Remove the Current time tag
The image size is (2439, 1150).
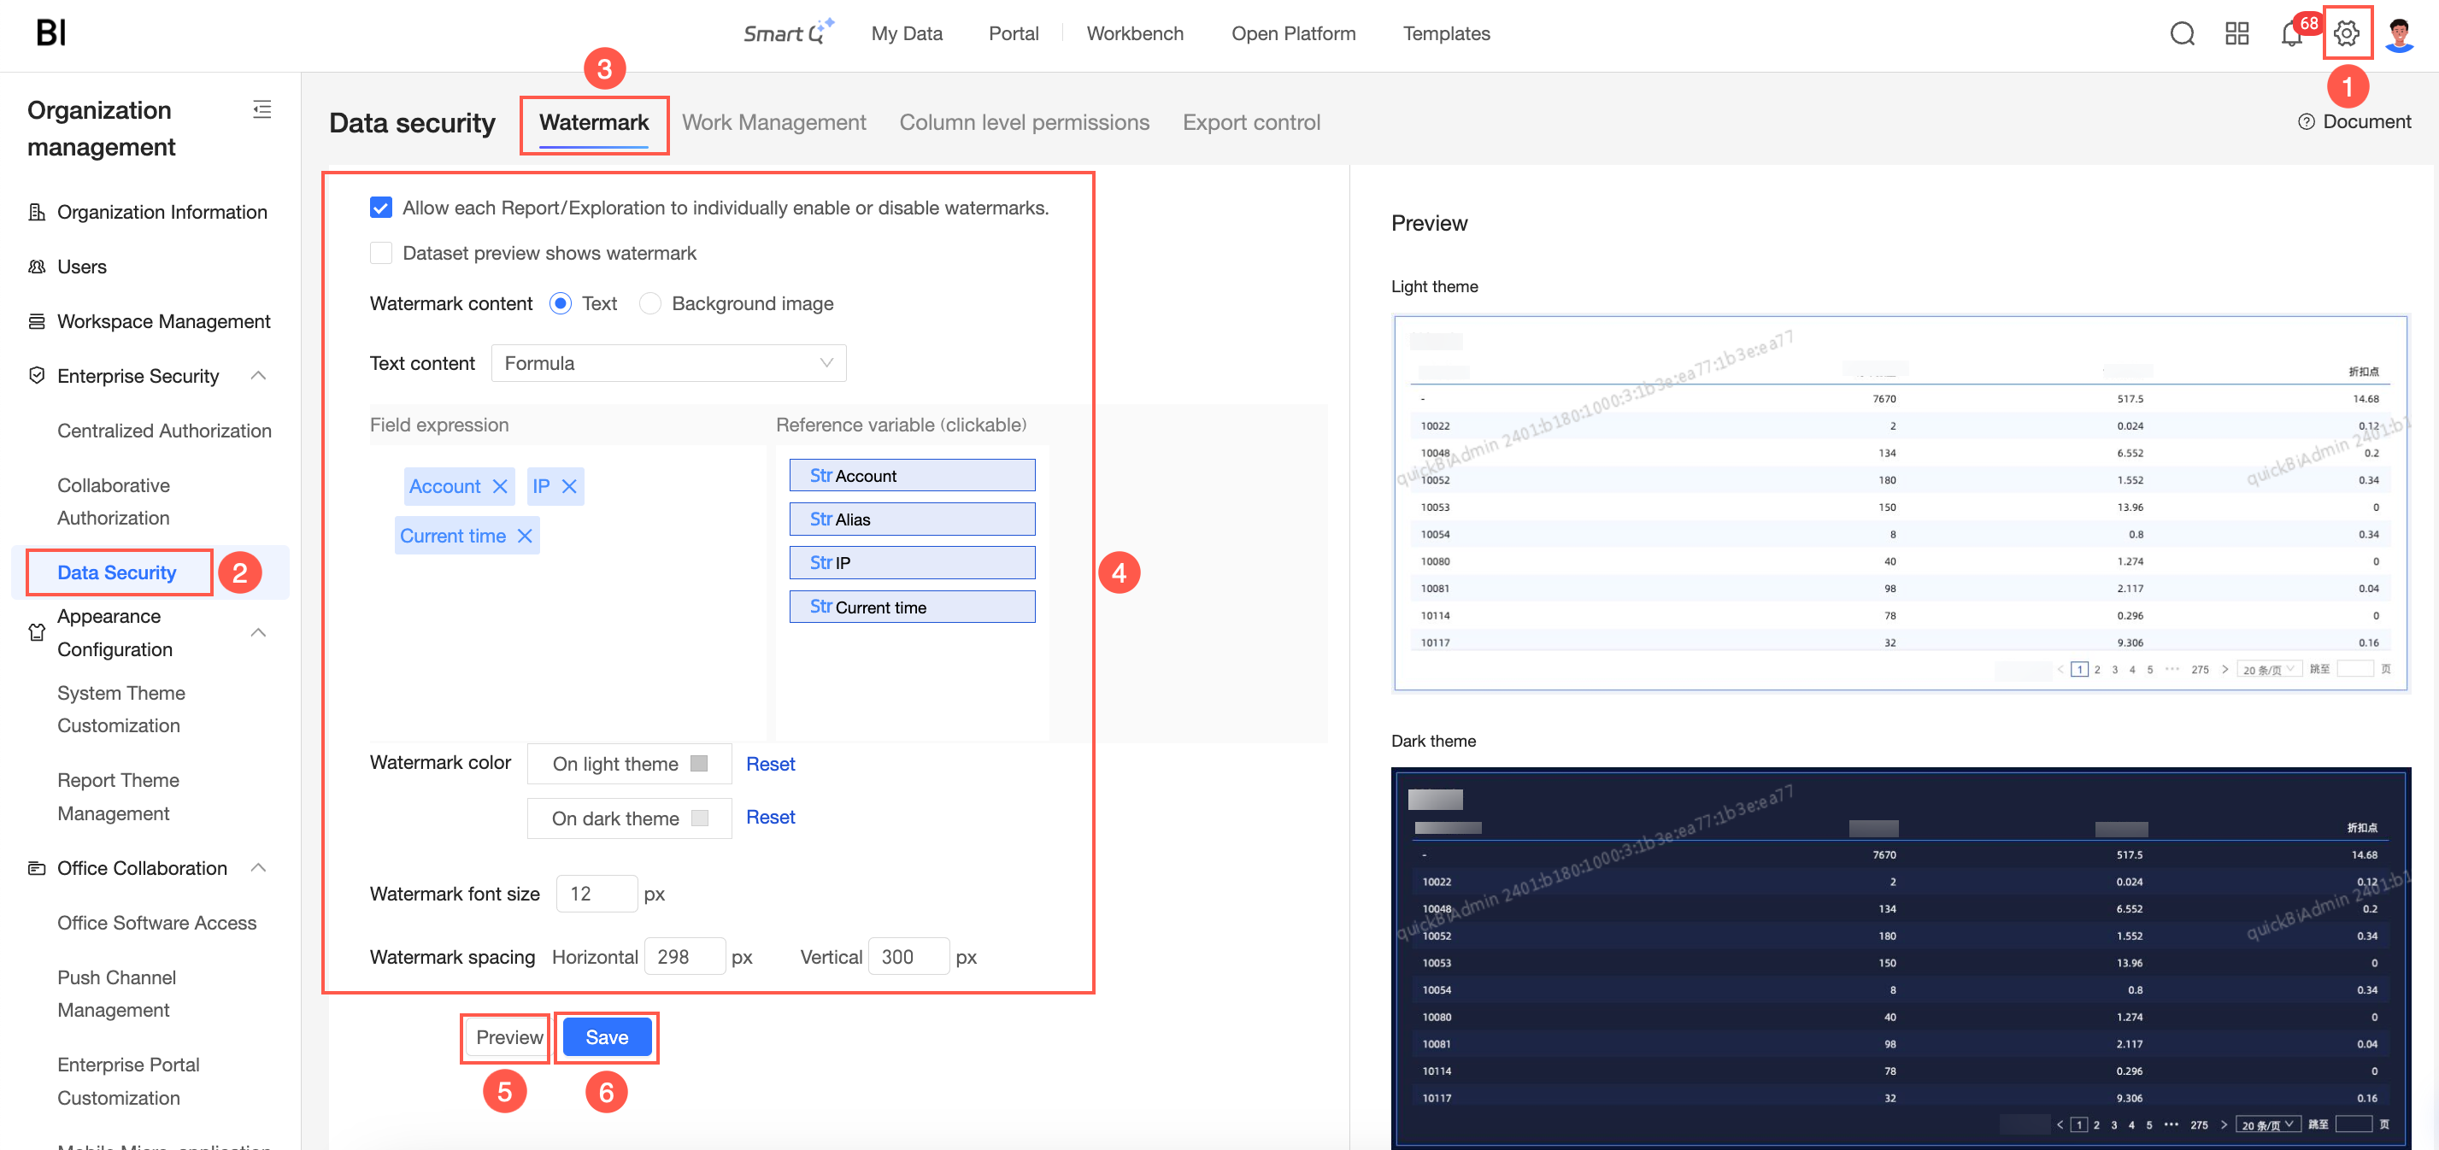525,536
